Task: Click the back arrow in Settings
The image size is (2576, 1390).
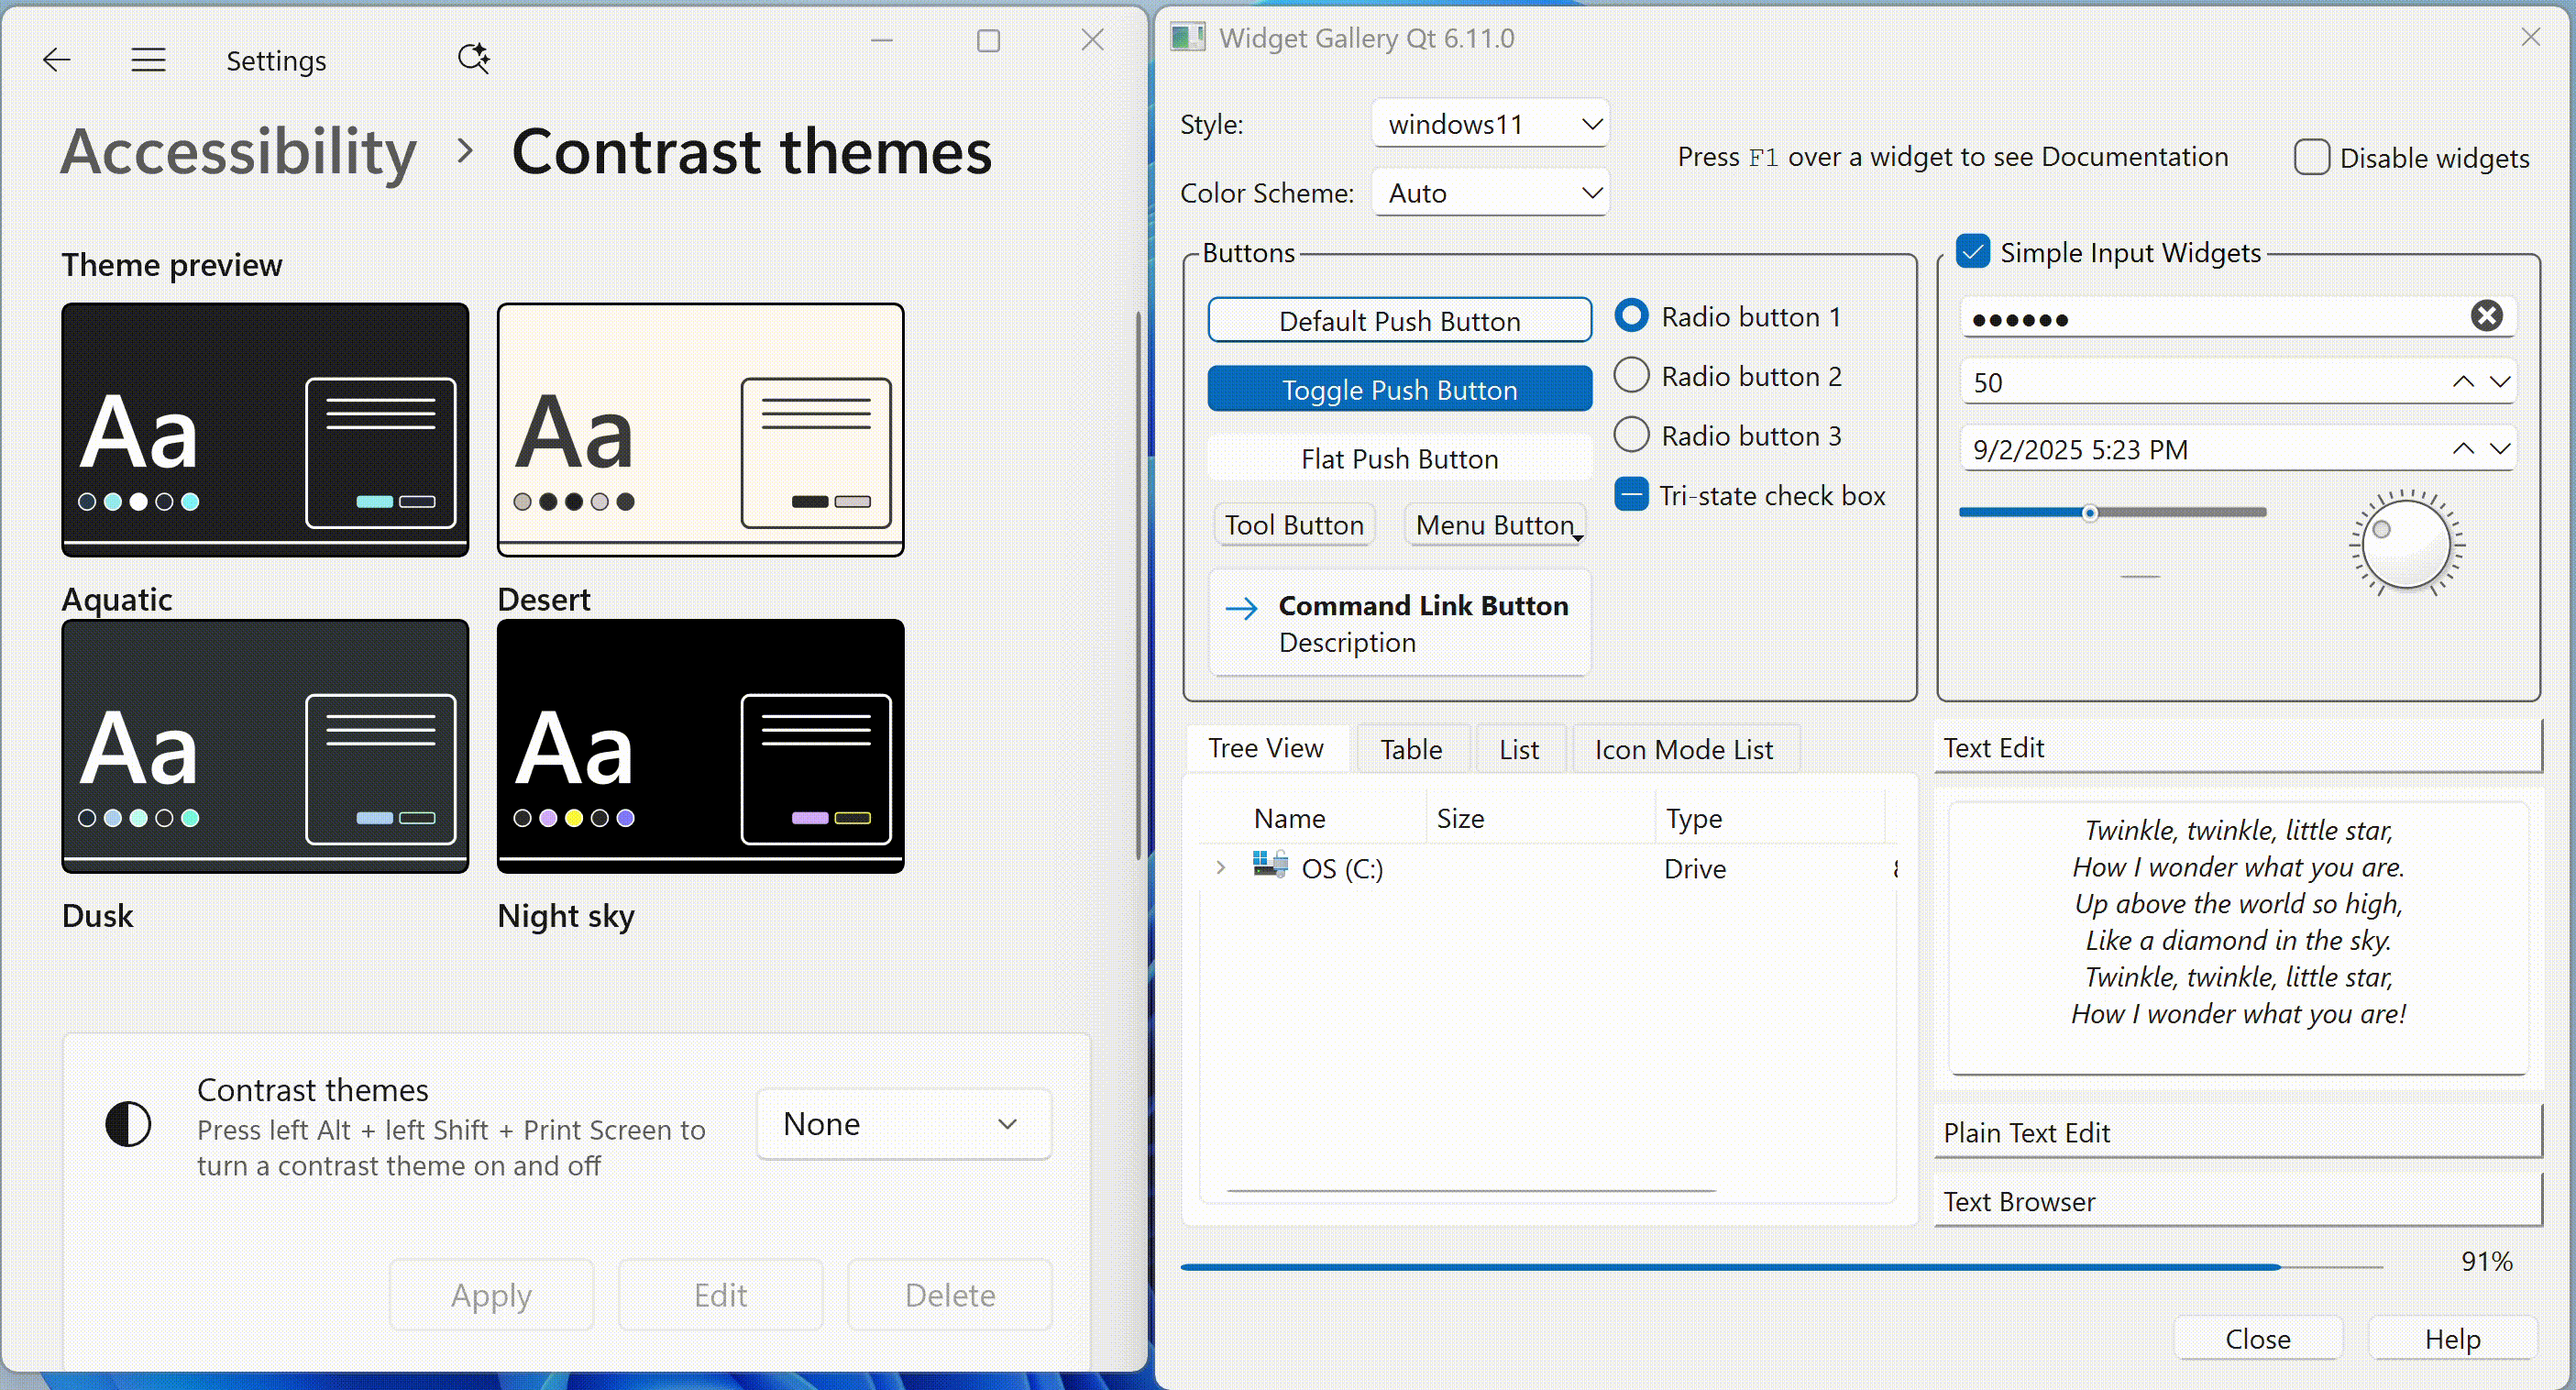Action: pyautogui.click(x=56, y=59)
